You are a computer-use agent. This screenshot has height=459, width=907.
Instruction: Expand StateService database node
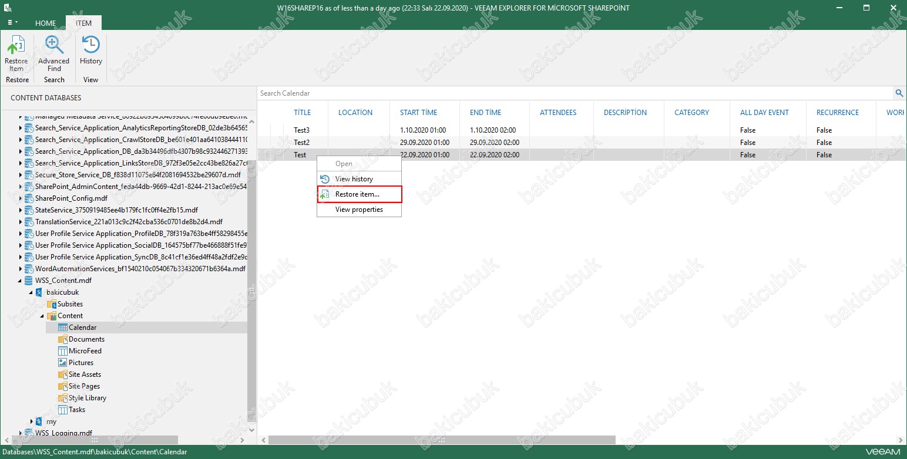click(x=21, y=210)
